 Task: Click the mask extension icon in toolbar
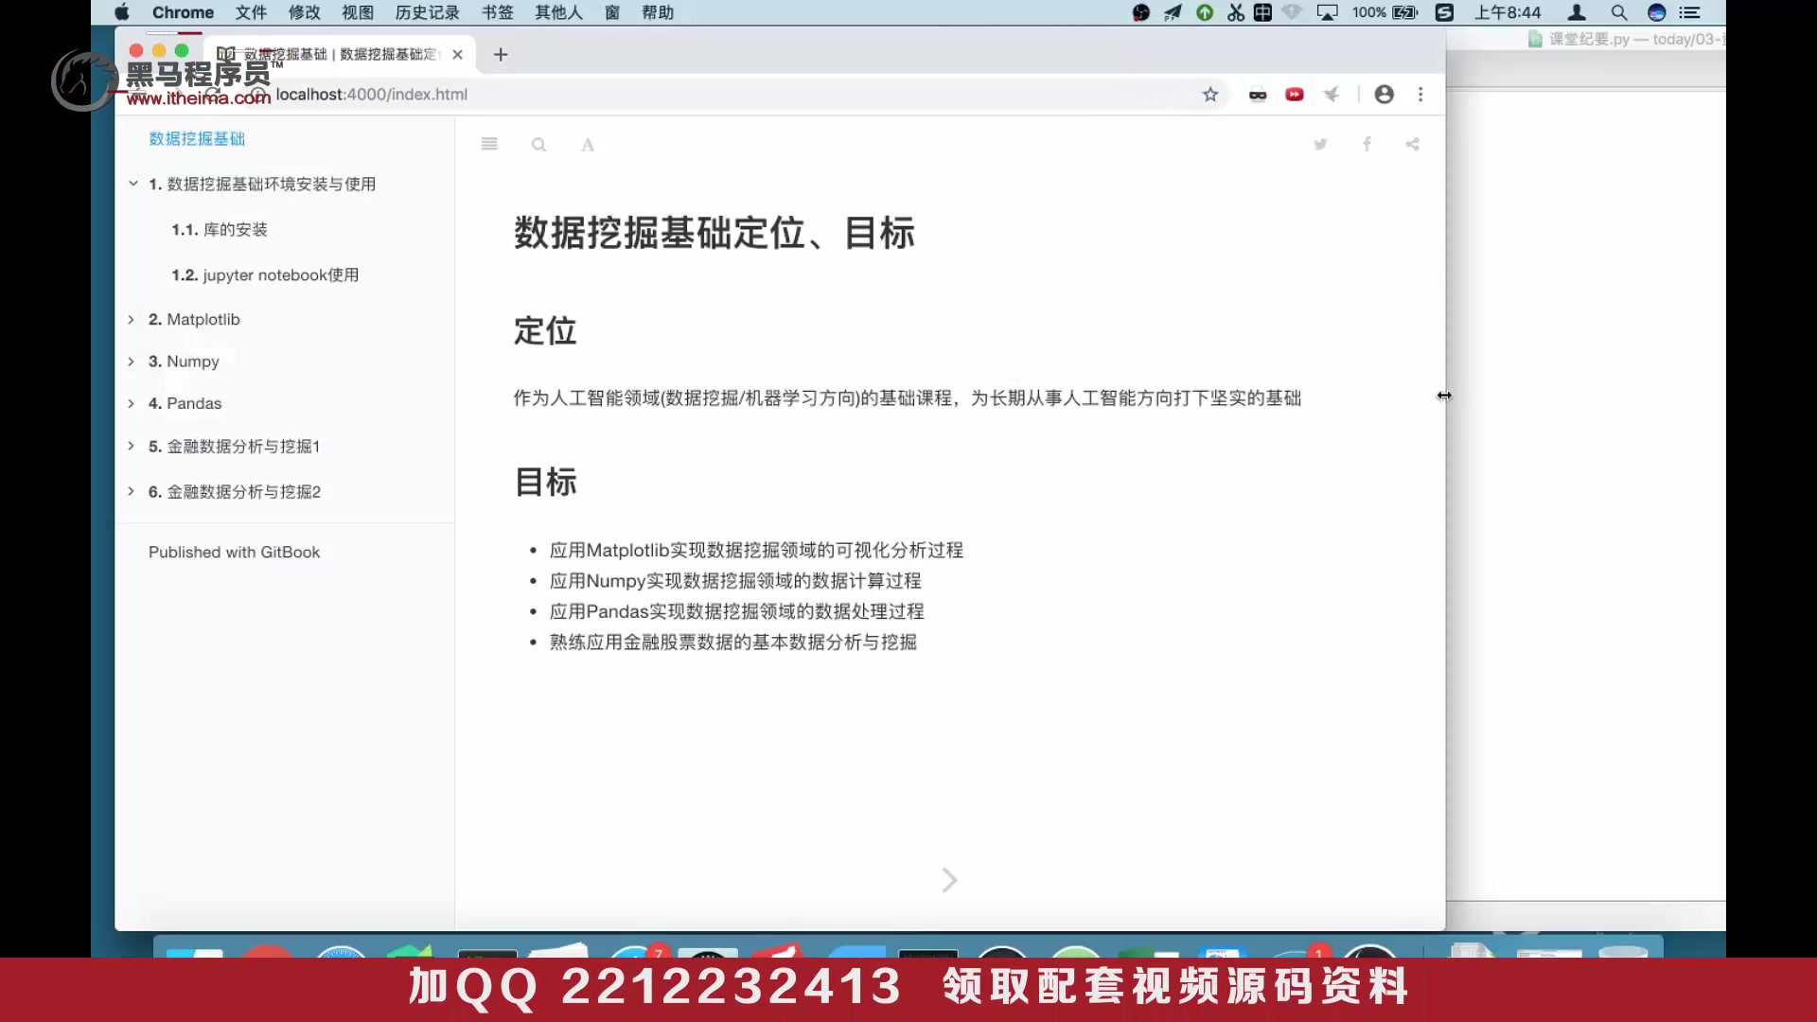[1258, 95]
